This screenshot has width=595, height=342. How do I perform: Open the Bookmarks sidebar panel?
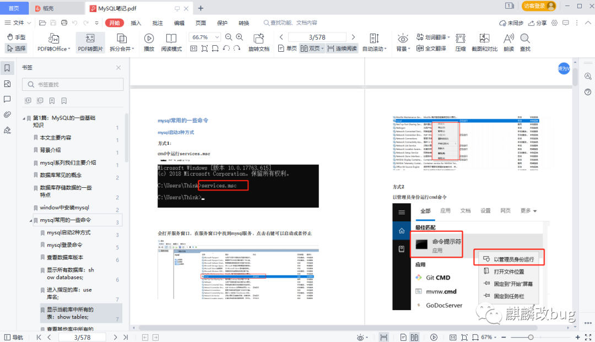[7, 68]
